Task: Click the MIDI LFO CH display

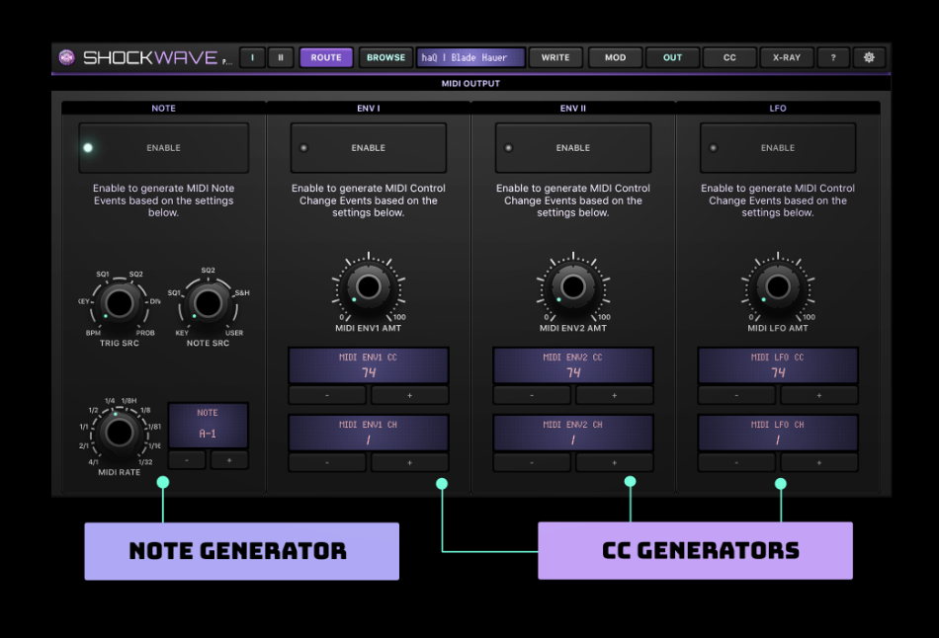Action: [778, 433]
